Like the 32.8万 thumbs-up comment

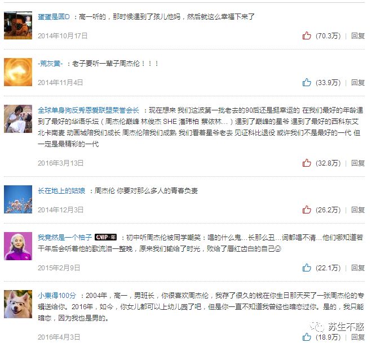(x=307, y=163)
